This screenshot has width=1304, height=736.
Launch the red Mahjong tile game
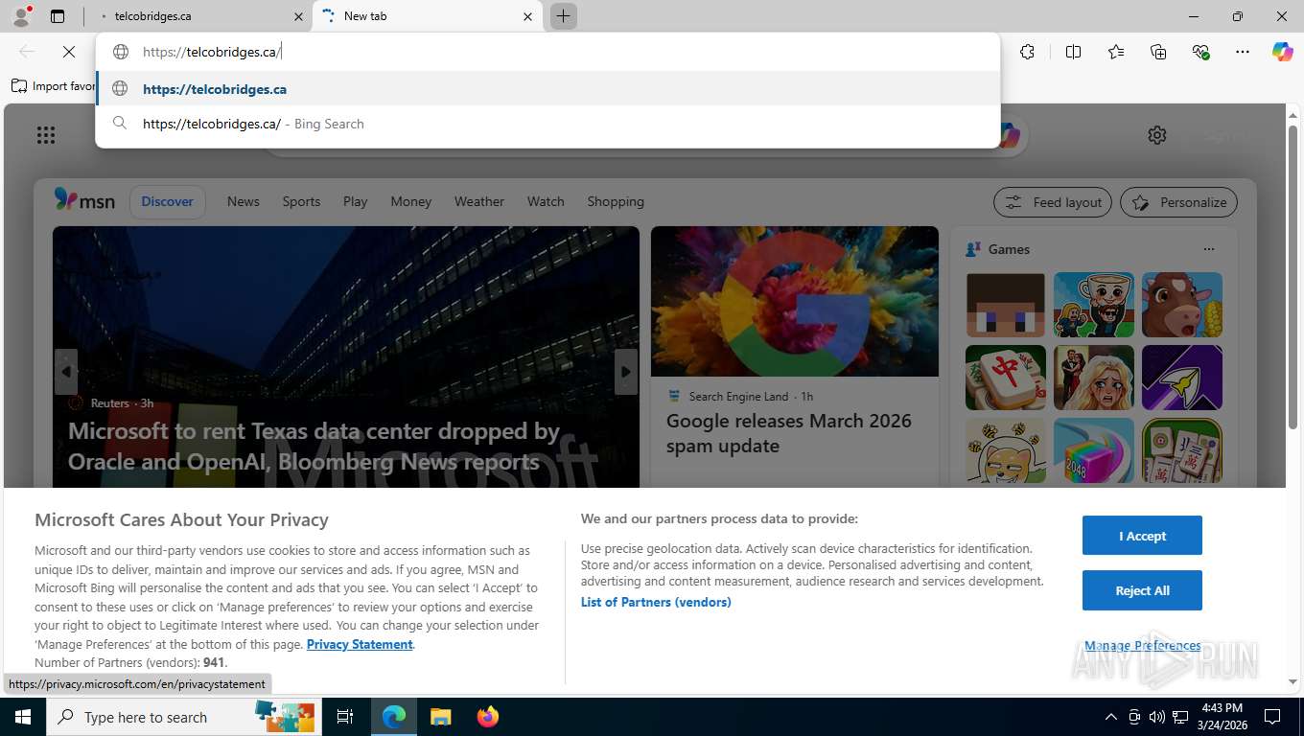tap(1006, 378)
